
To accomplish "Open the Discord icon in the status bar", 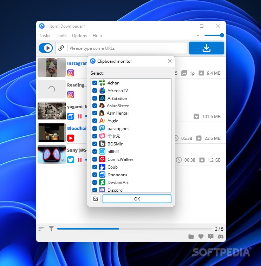I will point(221,237).
